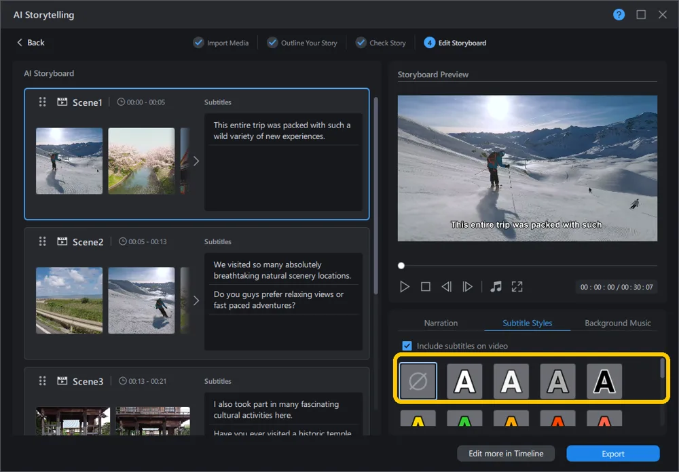
Task: Go to the Check Story step
Action: tap(381, 43)
